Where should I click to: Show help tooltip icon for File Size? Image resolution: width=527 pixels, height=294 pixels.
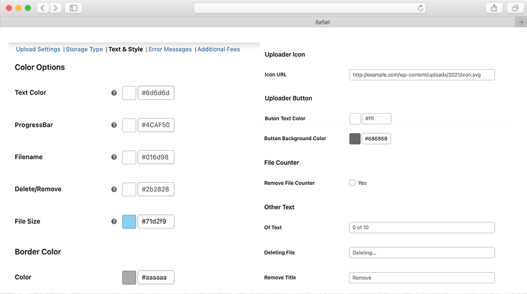point(114,222)
